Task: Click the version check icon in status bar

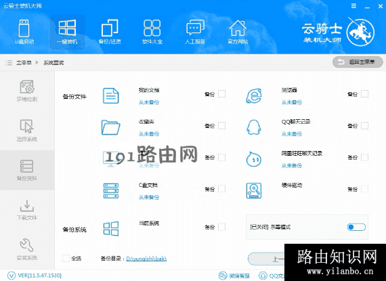Action: click(12, 276)
